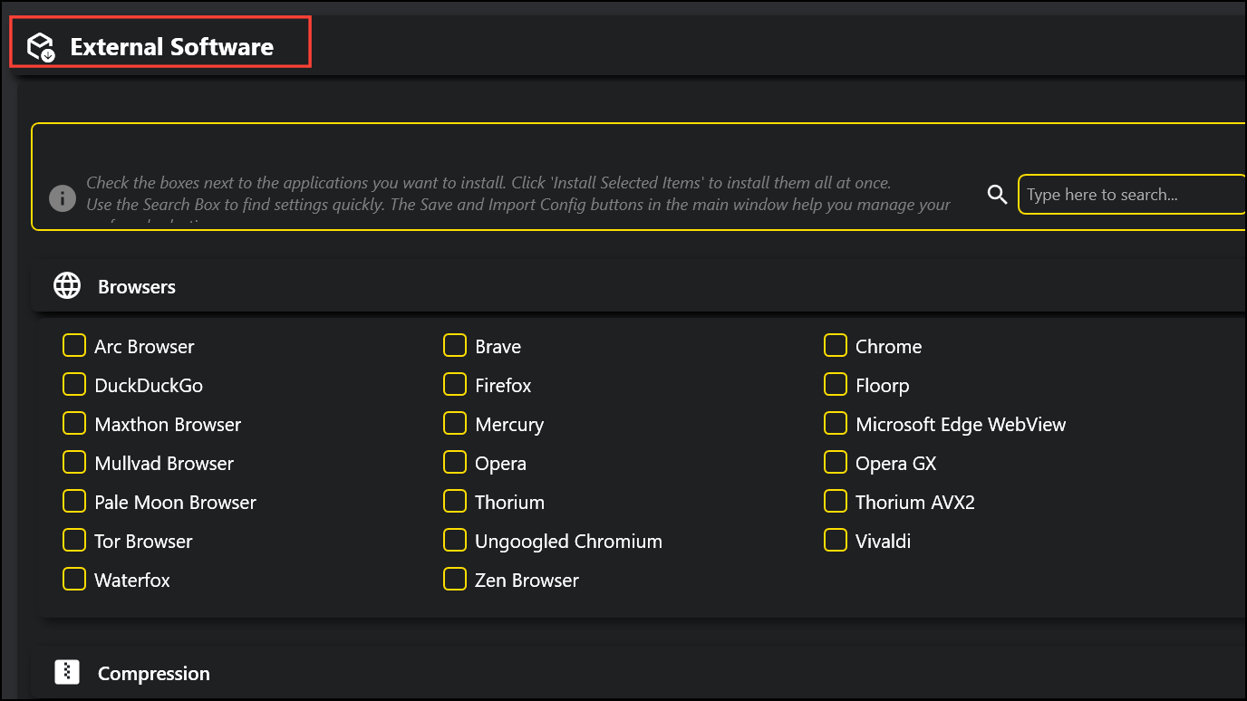This screenshot has width=1247, height=701.
Task: Check the Zen Browser box
Action: (455, 580)
